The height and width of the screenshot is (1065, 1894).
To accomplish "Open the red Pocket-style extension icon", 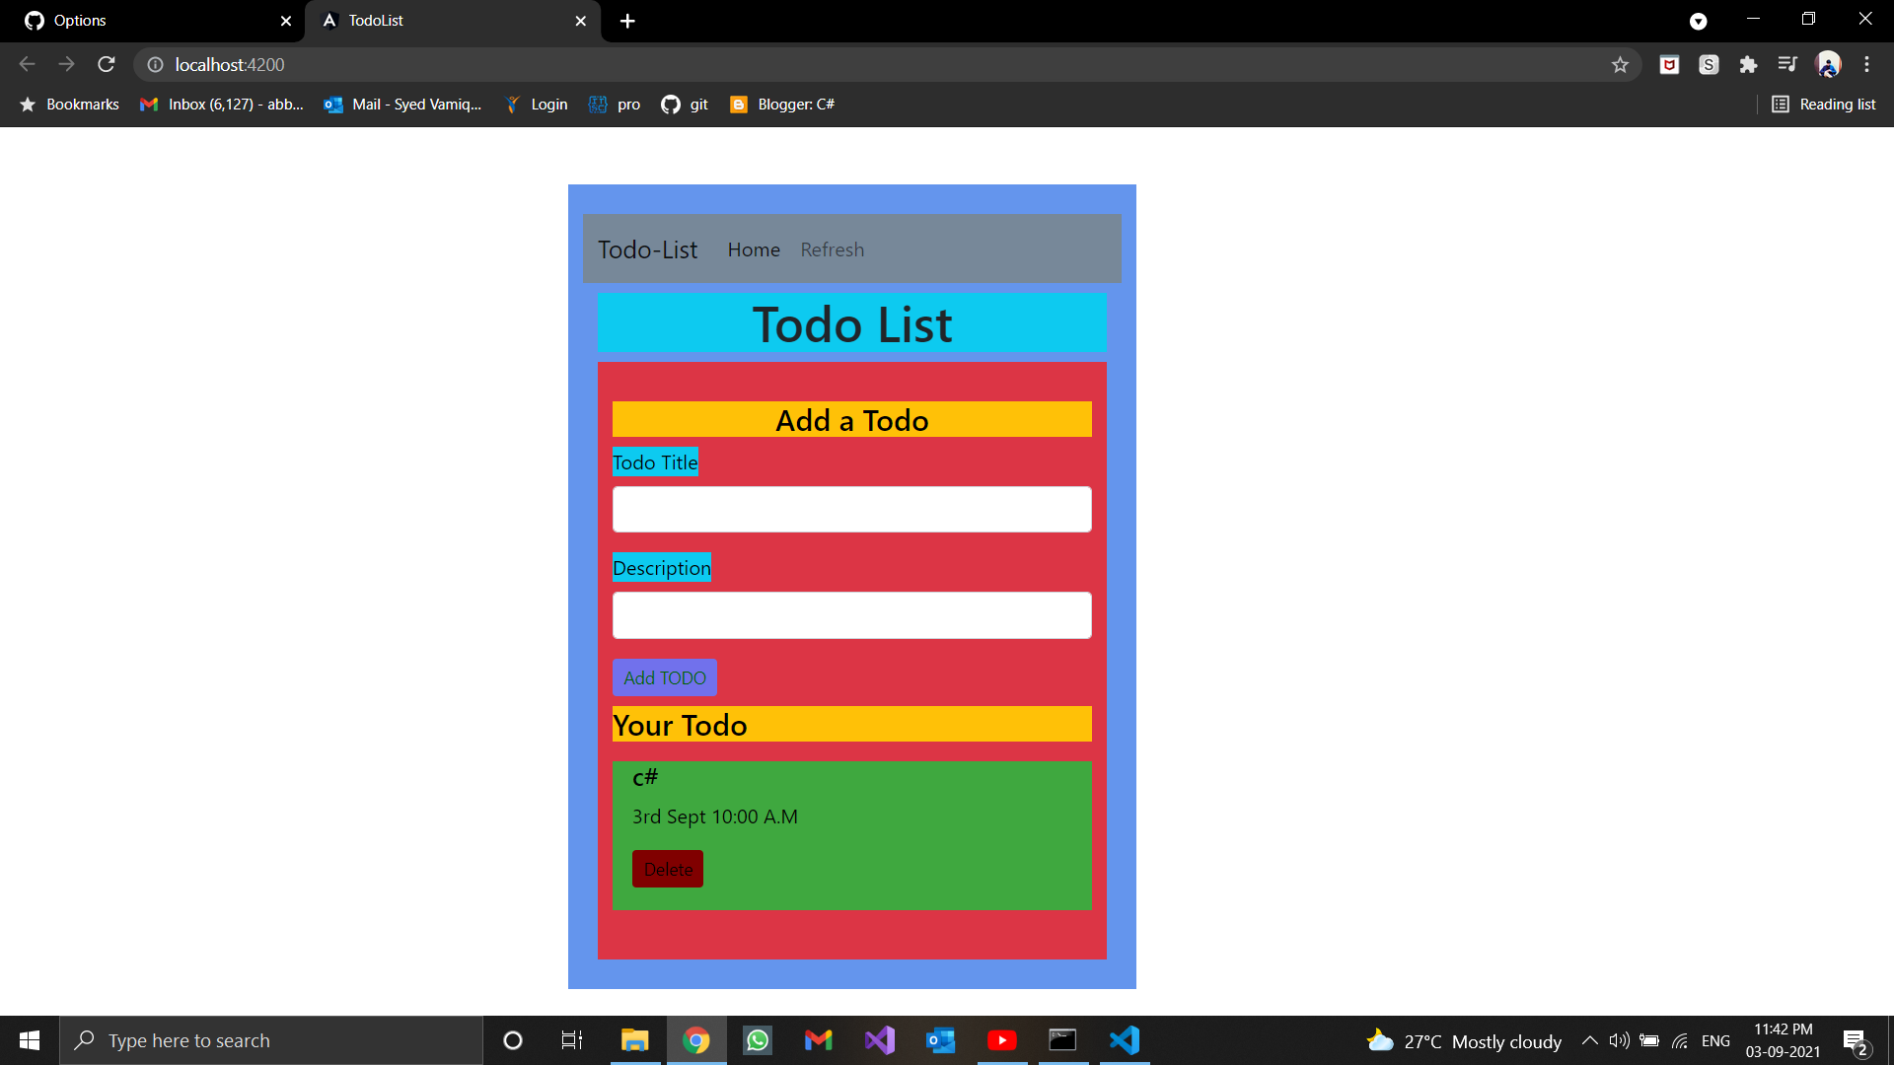I will [1669, 64].
